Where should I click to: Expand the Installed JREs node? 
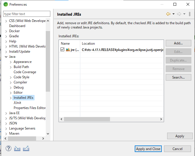coord(11,98)
